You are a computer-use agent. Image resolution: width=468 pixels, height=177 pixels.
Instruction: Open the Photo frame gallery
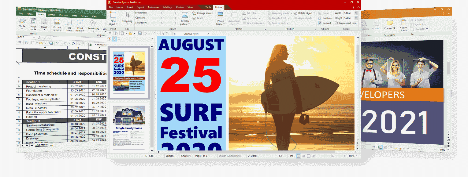[x=220, y=19]
